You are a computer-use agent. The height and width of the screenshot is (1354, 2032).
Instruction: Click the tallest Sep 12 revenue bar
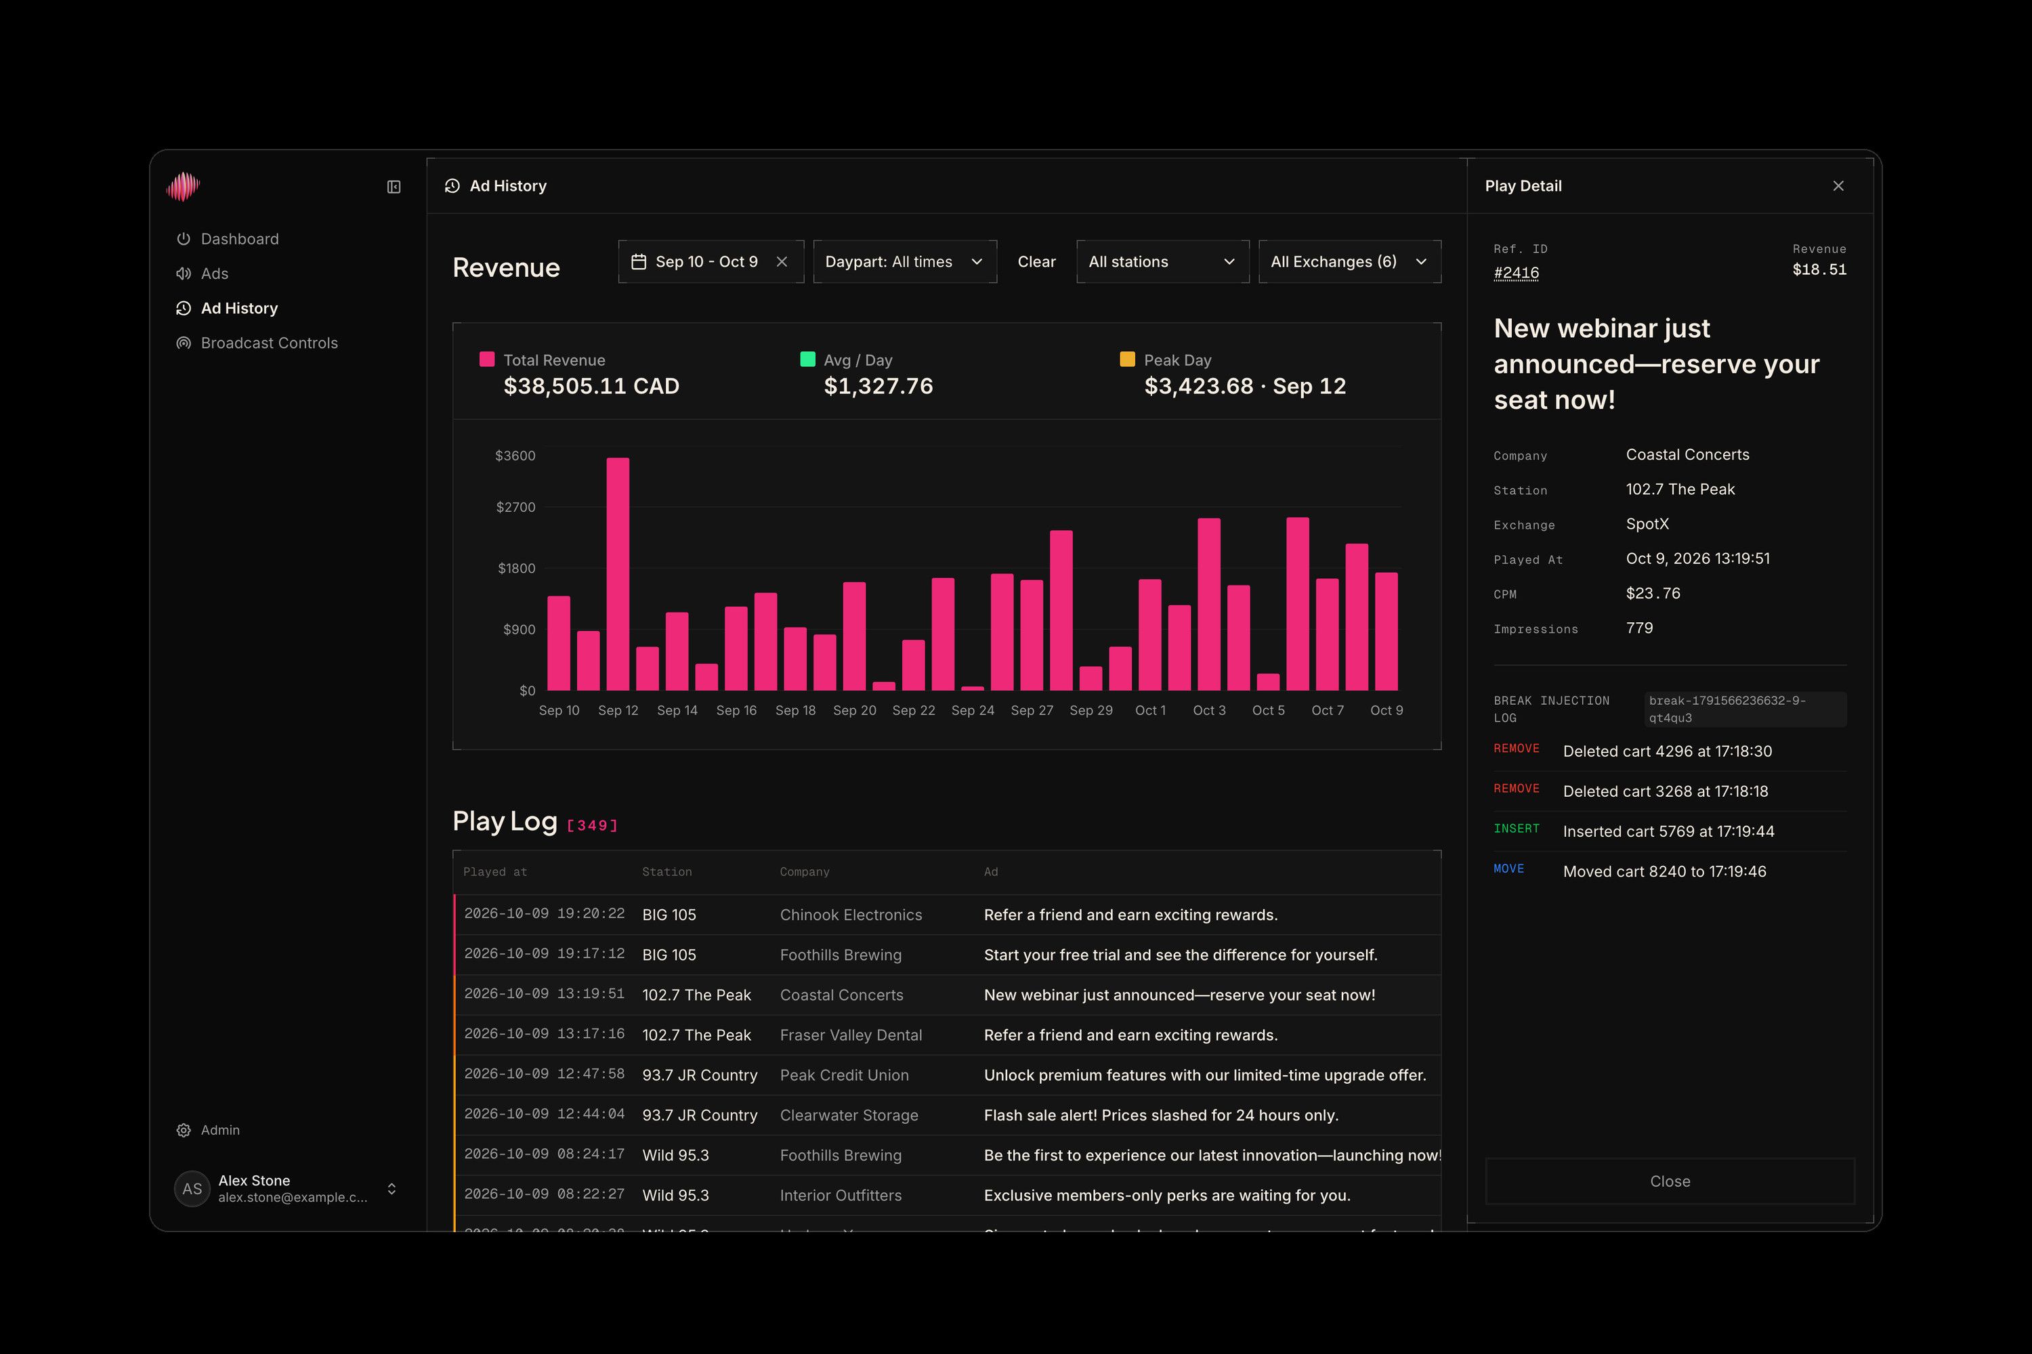coord(618,574)
